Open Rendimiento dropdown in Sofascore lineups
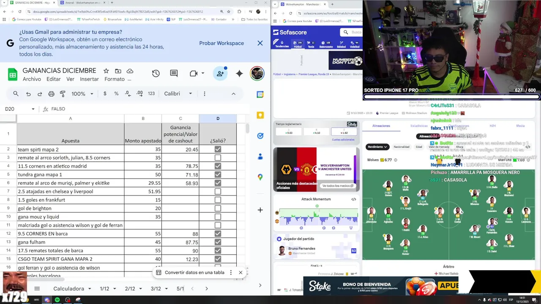Screen dimensions: 541x304 tap(377, 147)
